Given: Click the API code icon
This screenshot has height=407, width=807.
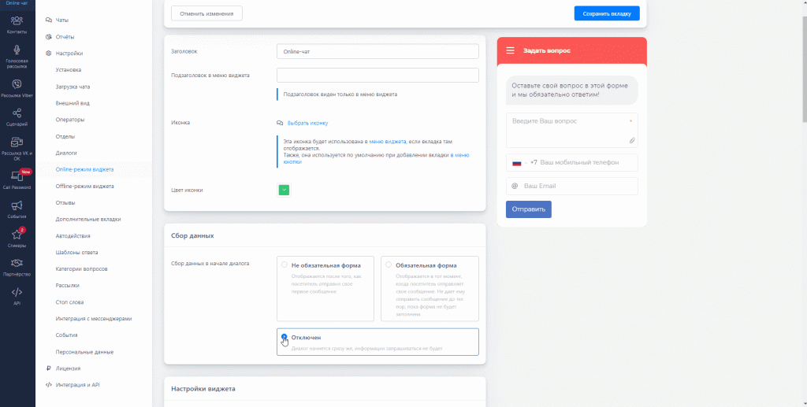Looking at the screenshot, I should click(x=17, y=293).
